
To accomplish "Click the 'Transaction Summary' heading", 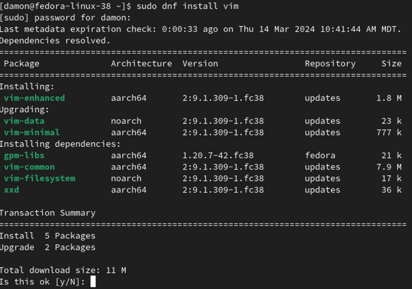I will point(48,213).
